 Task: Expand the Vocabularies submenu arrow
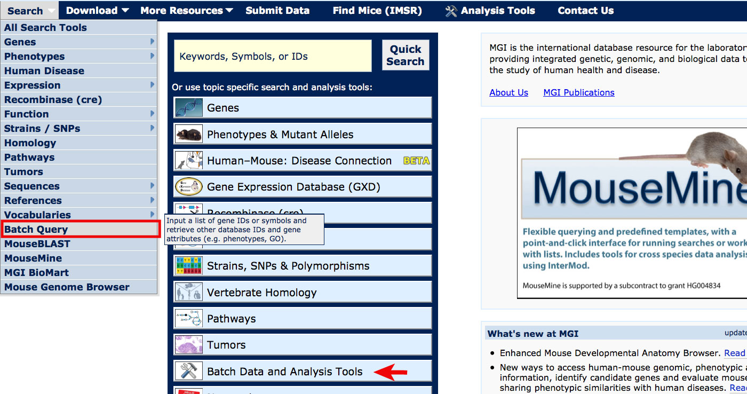(x=152, y=215)
